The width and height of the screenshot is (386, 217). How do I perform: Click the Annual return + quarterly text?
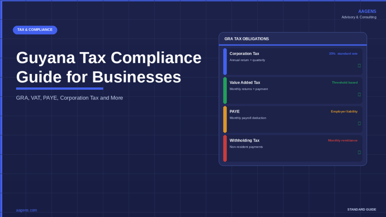247,60
